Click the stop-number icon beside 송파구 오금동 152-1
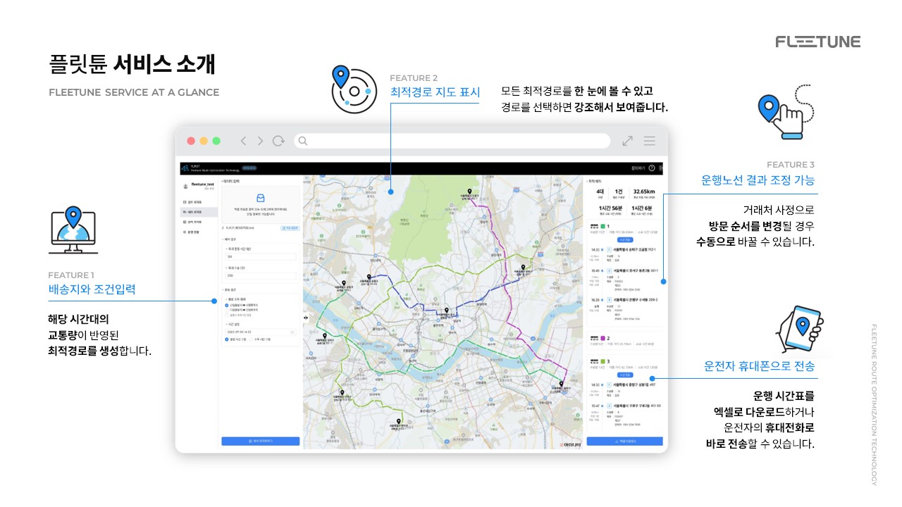This screenshot has height=507, width=902. [x=608, y=249]
